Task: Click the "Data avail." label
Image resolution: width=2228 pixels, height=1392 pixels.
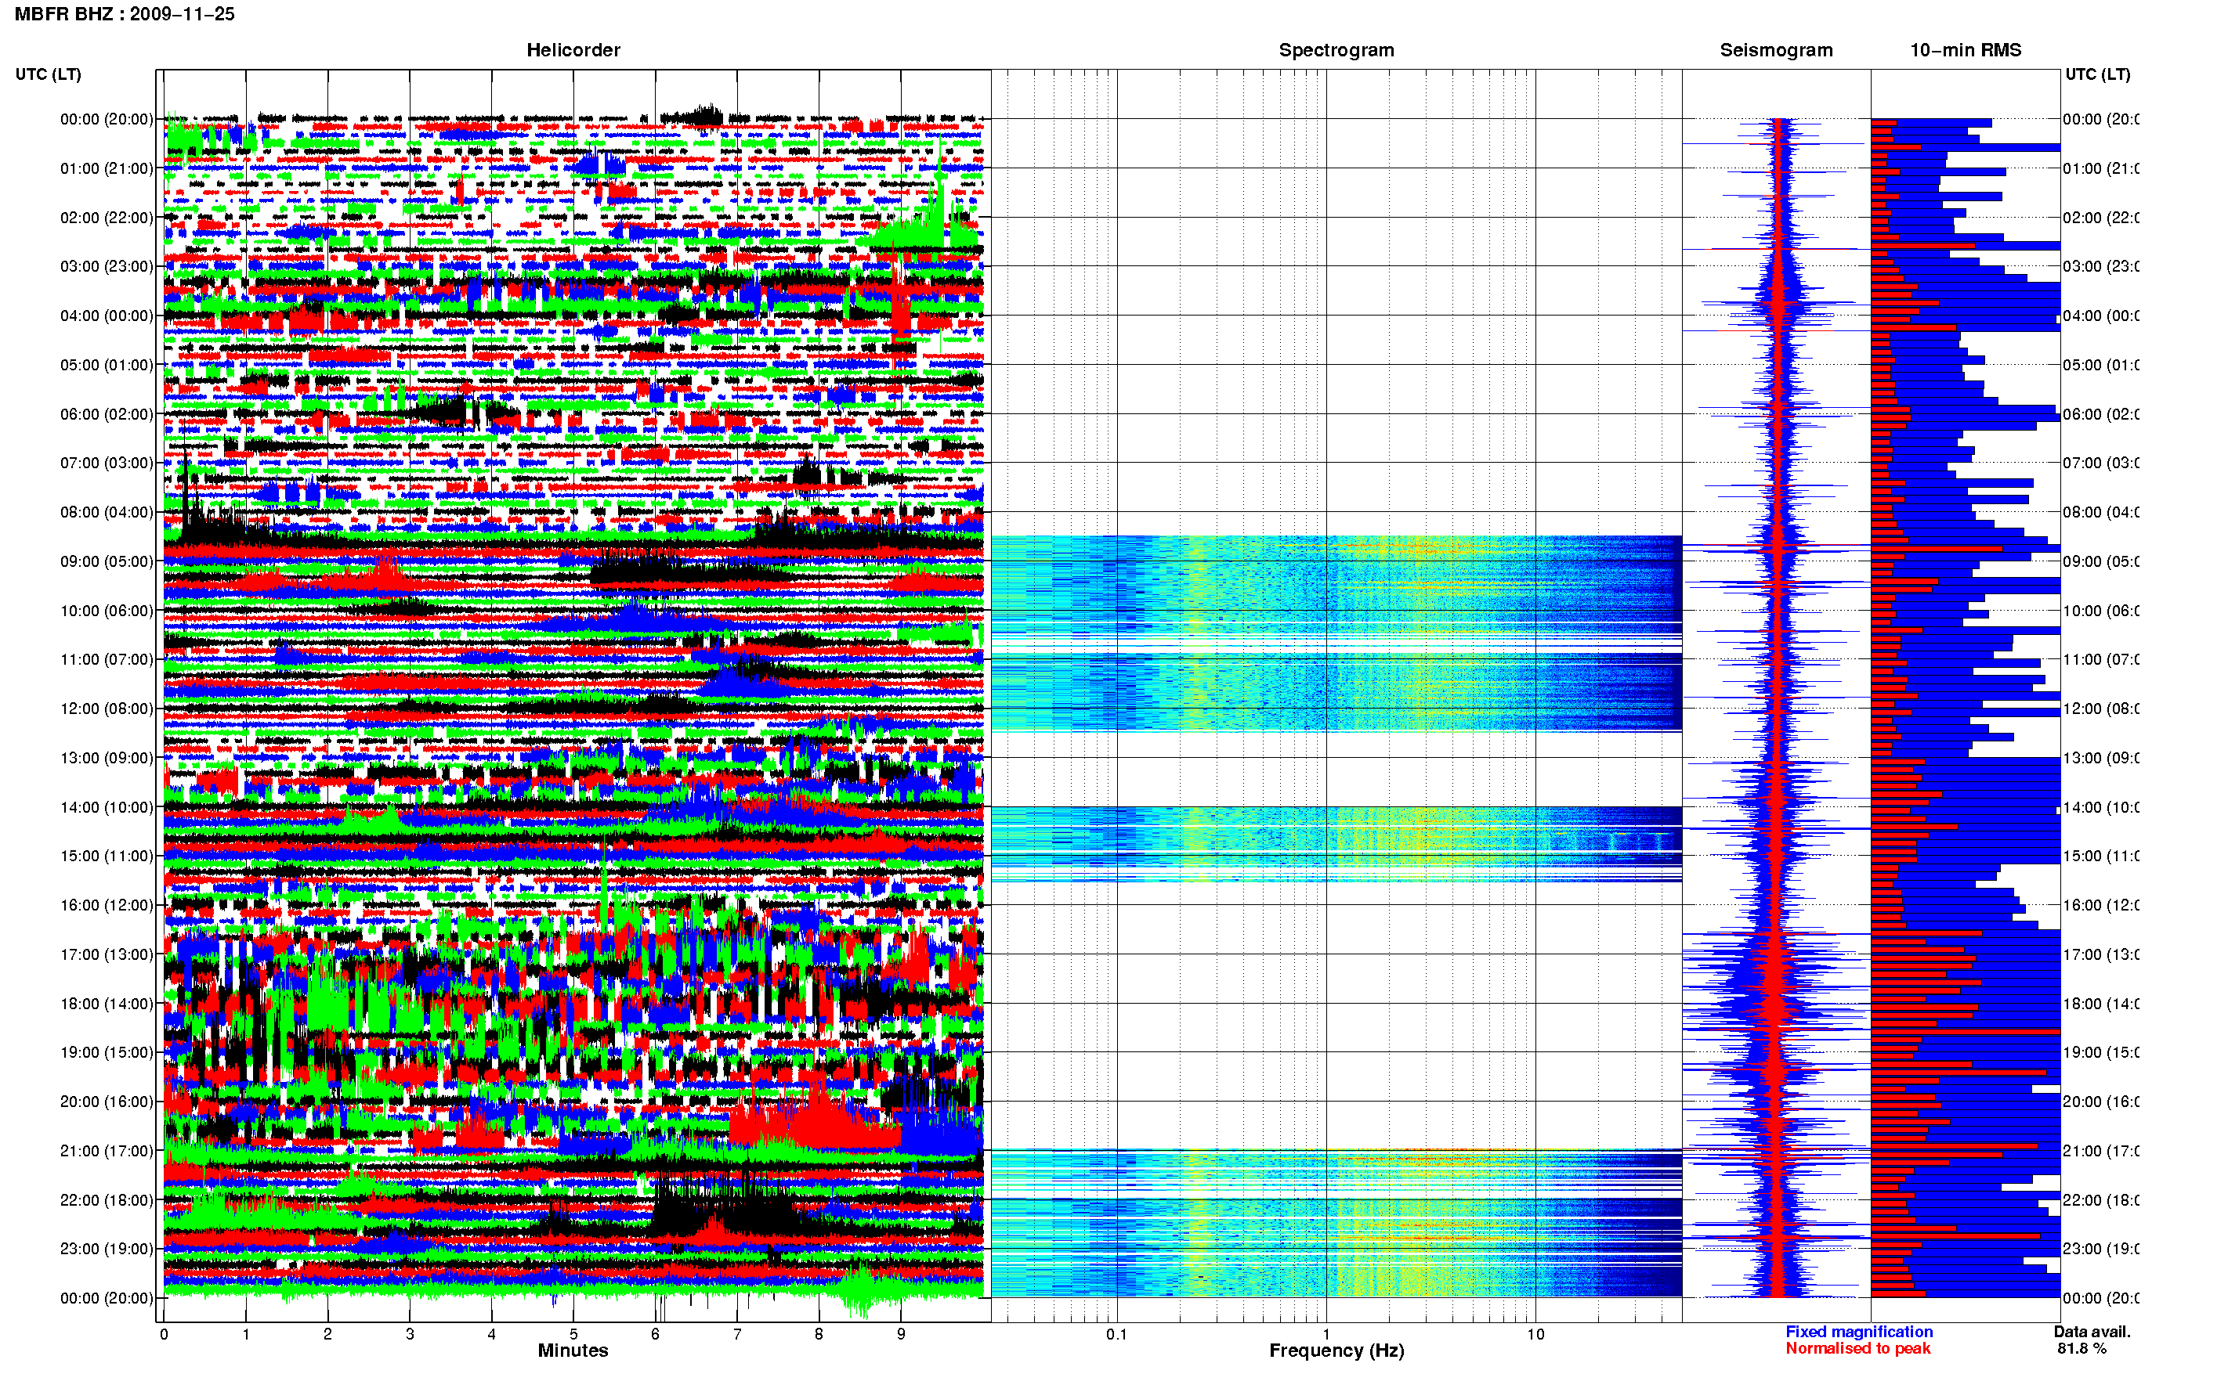Action: pos(2092,1332)
